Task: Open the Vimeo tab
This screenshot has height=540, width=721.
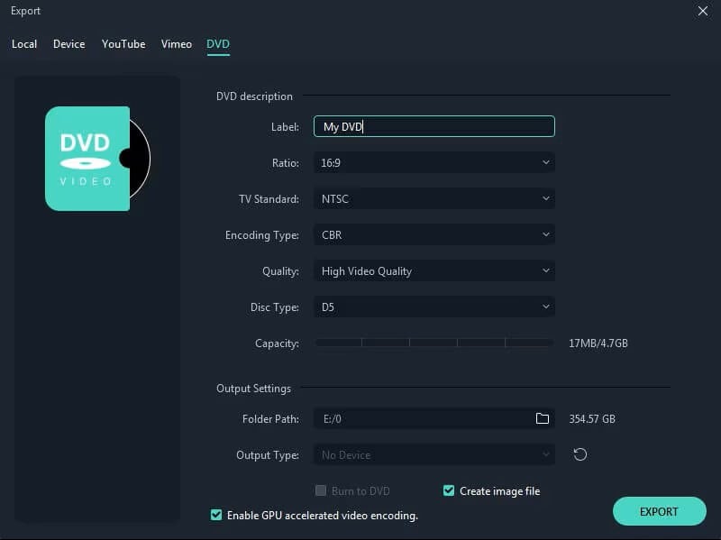Action: click(x=177, y=43)
